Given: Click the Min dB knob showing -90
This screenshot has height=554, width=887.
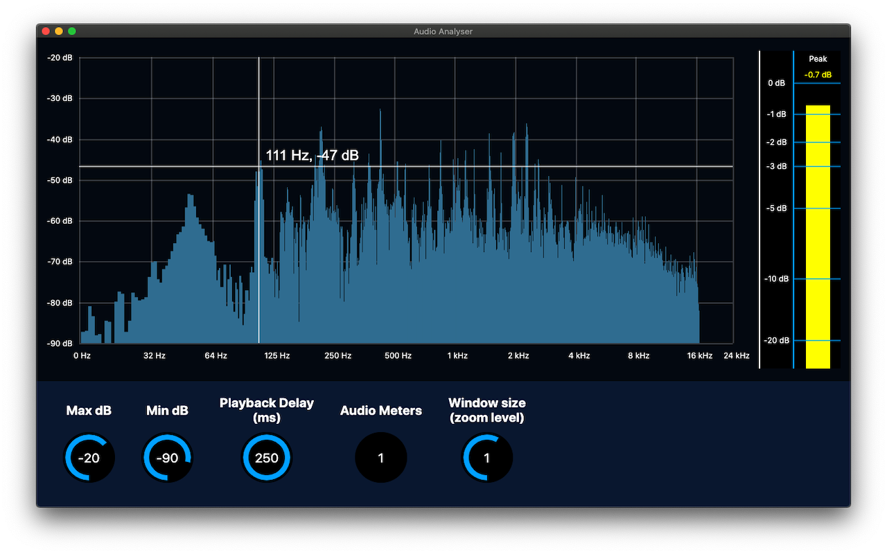Looking at the screenshot, I should pyautogui.click(x=167, y=458).
